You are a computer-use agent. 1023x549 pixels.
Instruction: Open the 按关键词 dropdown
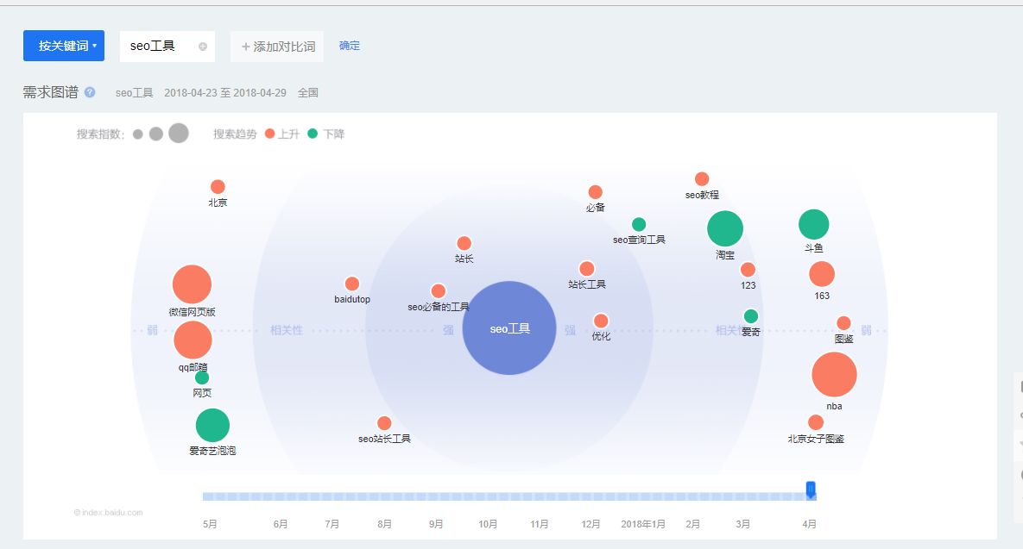coord(64,46)
